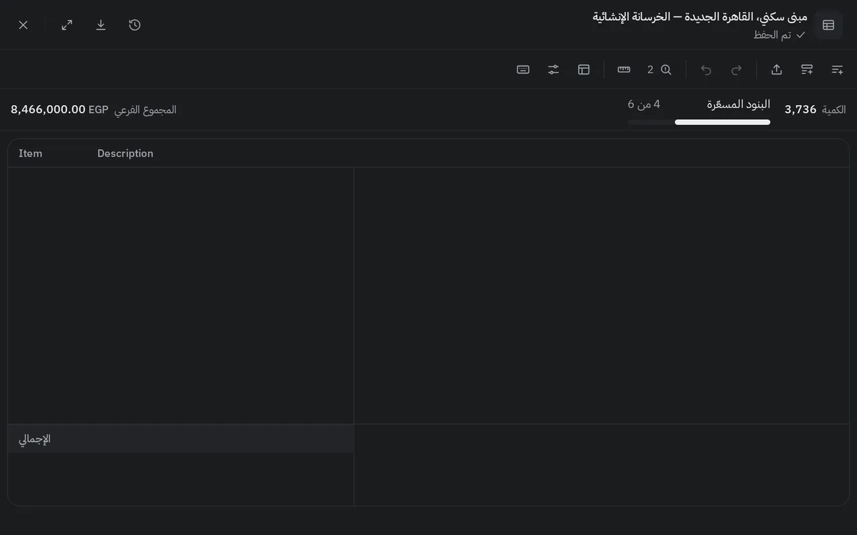The height and width of the screenshot is (535, 857).
Task: Open the adjustment sliders settings icon
Action: coord(554,70)
